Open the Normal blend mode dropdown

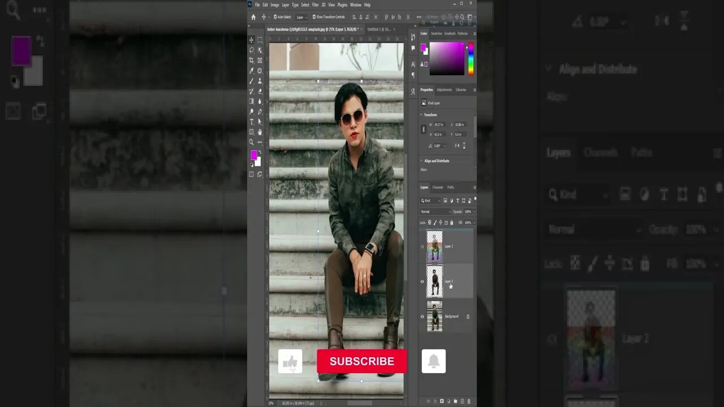click(436, 211)
